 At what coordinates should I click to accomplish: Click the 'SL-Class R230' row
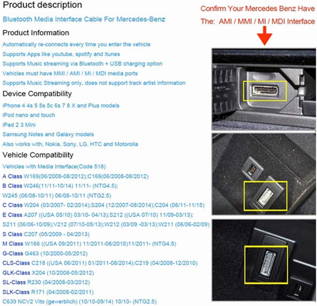click(46, 282)
